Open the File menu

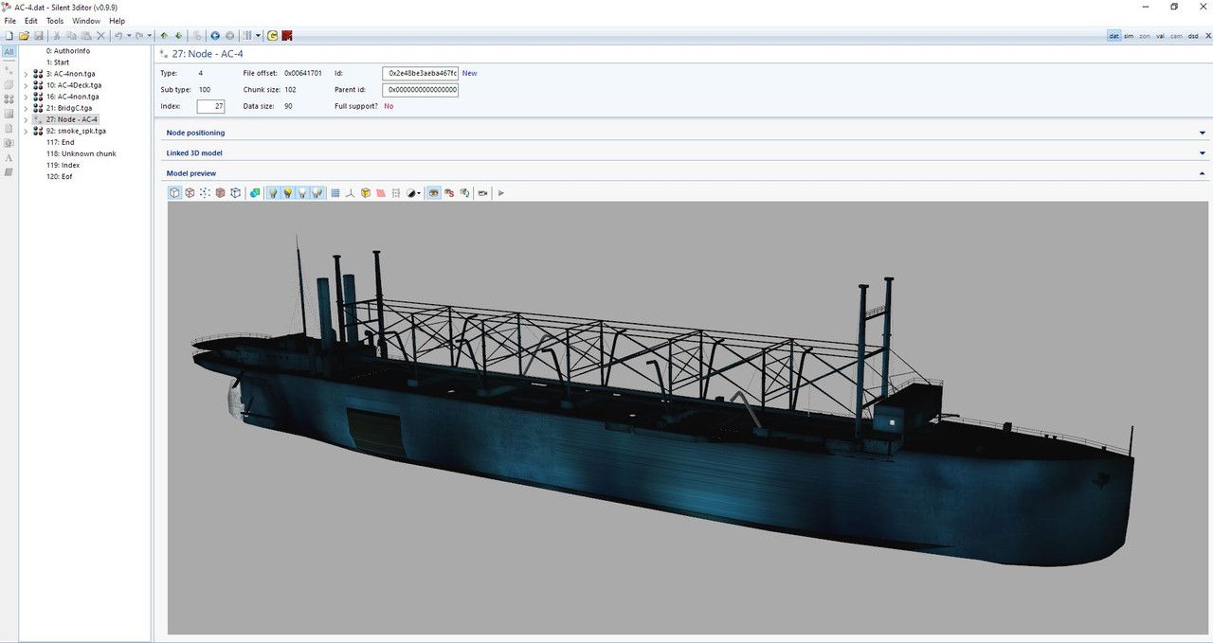pos(9,21)
